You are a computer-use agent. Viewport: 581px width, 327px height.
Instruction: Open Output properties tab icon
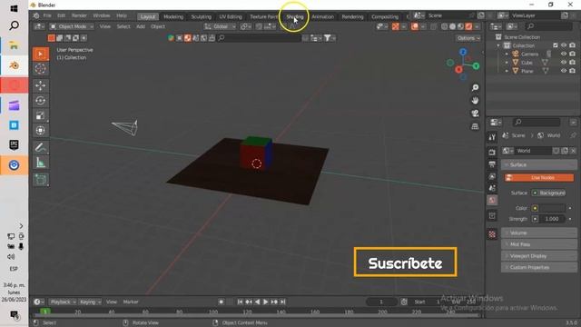pos(492,164)
